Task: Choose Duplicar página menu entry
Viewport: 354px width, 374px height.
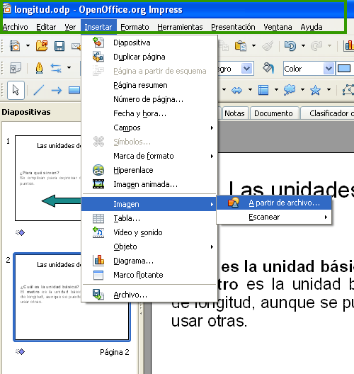Action: (149, 57)
